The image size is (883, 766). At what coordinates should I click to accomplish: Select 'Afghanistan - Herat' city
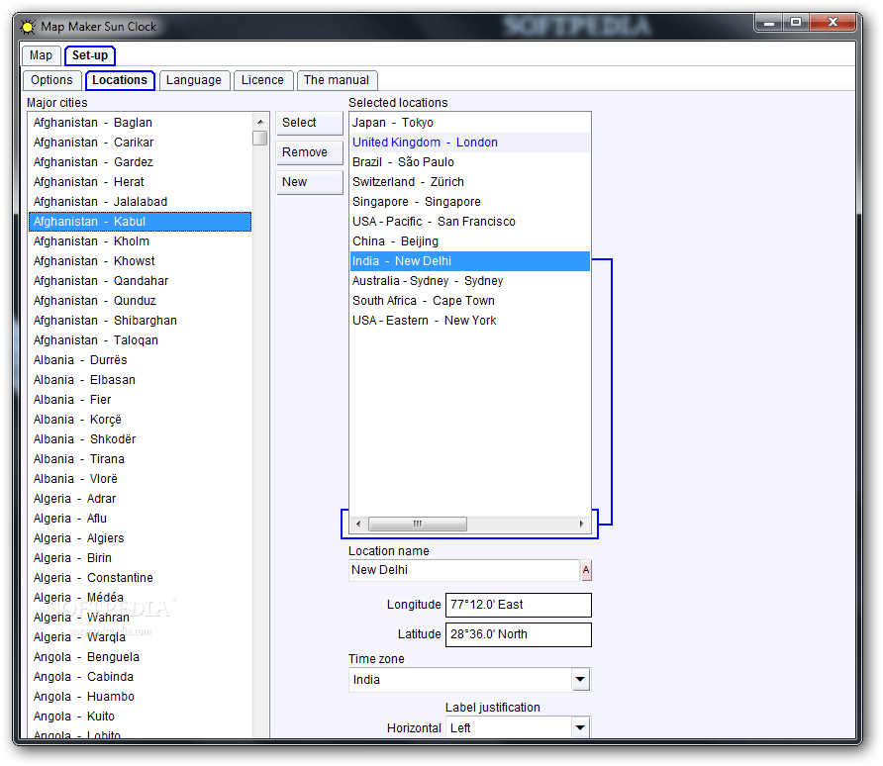click(141, 182)
